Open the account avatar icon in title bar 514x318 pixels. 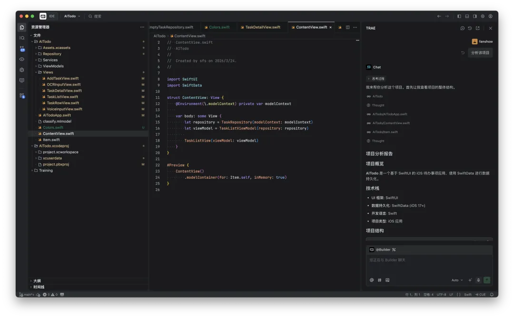click(490, 16)
